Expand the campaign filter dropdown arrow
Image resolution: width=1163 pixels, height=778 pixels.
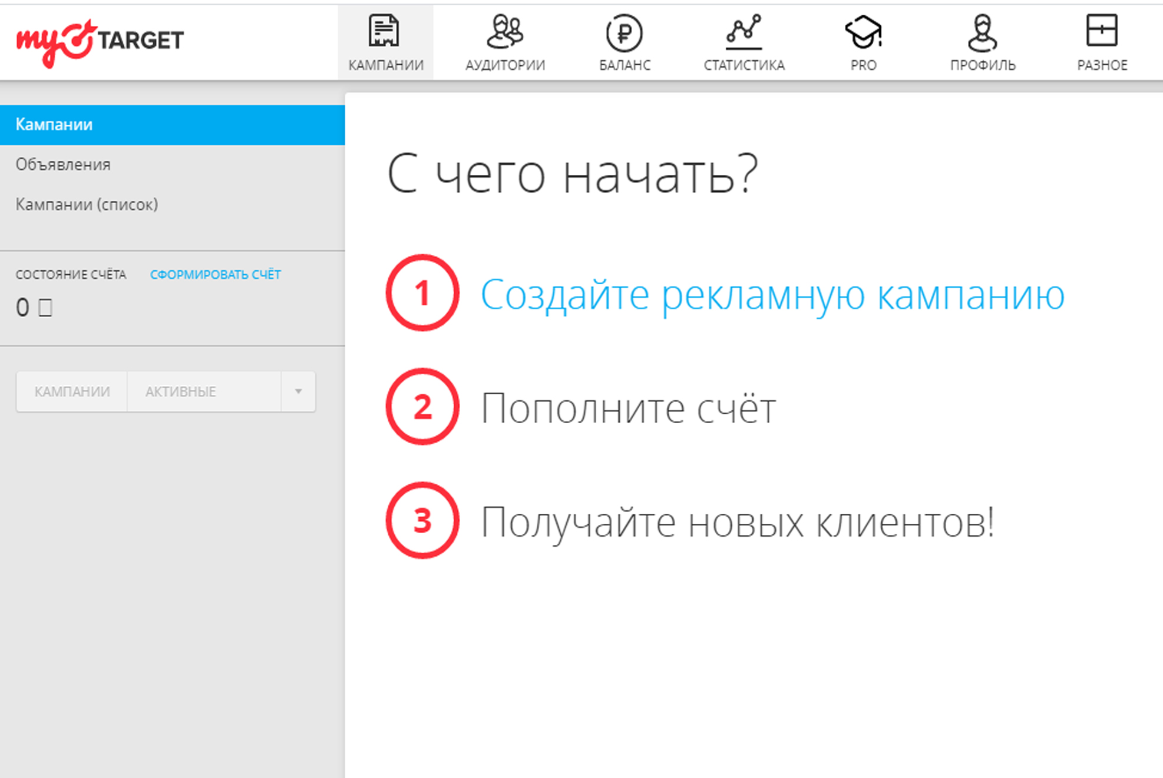pyautogui.click(x=298, y=391)
